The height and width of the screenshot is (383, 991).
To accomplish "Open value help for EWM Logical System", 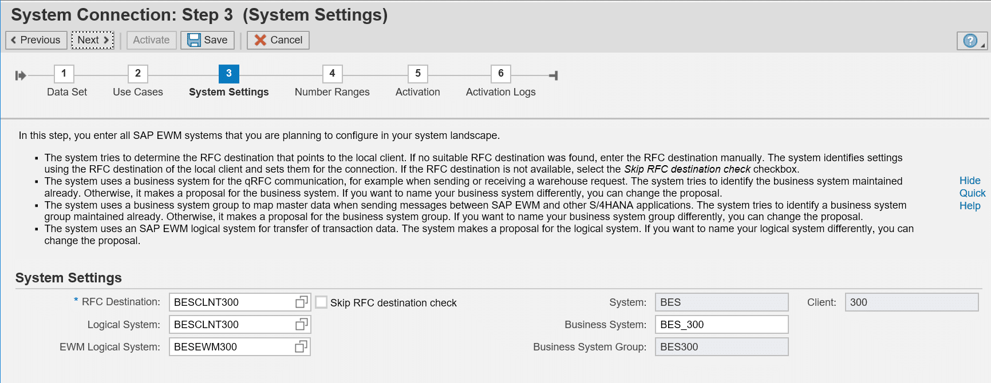I will (x=301, y=347).
